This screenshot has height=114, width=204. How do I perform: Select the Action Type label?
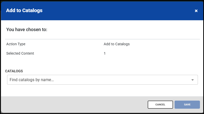point(16,44)
